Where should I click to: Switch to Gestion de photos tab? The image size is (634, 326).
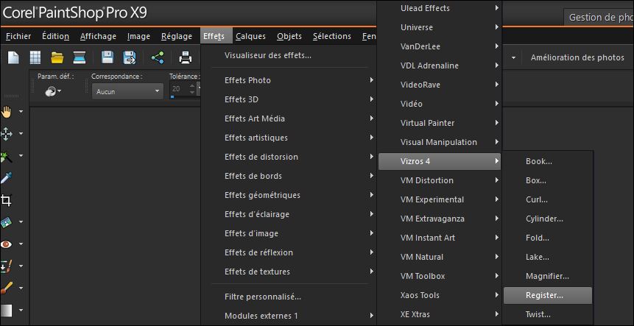coord(599,18)
